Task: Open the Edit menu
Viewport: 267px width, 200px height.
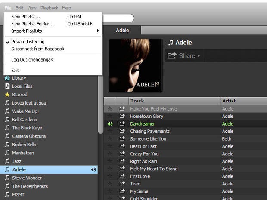Action: 19,8
